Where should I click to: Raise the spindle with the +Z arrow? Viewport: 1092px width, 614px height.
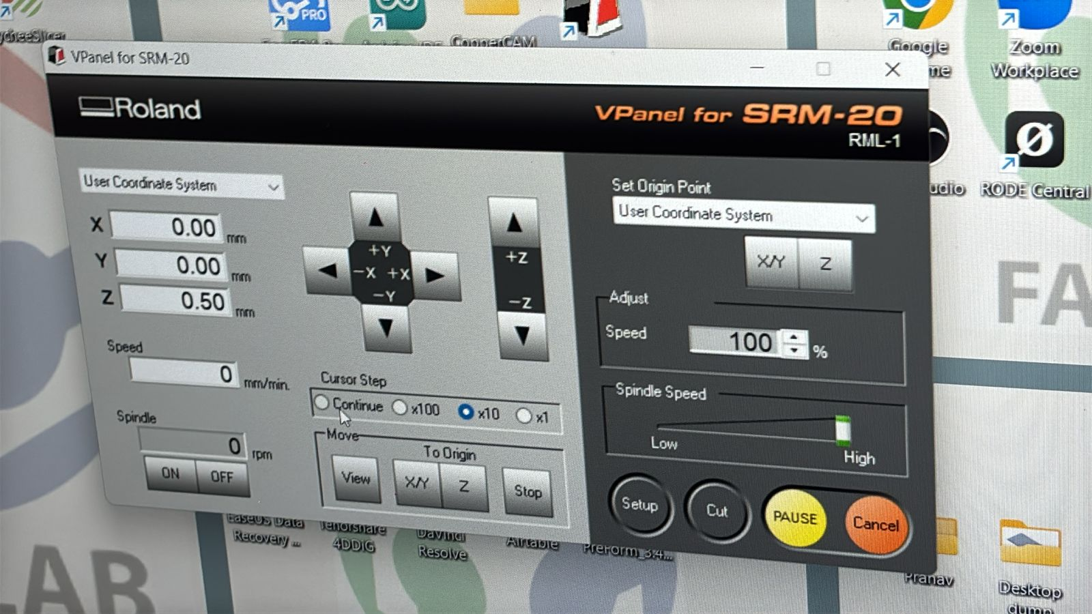point(514,222)
